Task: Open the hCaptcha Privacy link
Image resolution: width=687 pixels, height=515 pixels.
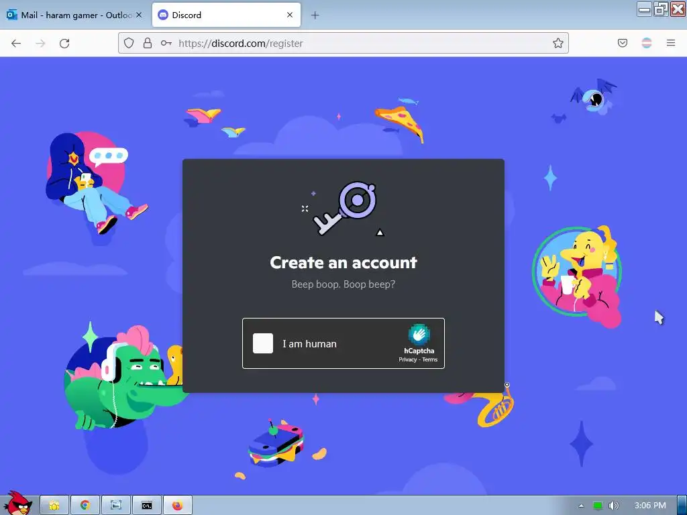Action: (407, 359)
